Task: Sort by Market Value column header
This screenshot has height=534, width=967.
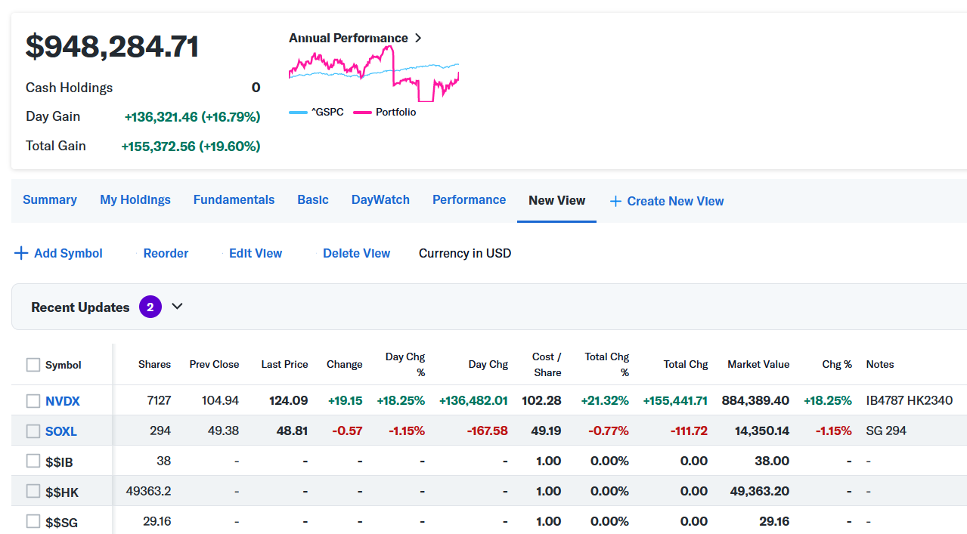Action: pos(758,365)
